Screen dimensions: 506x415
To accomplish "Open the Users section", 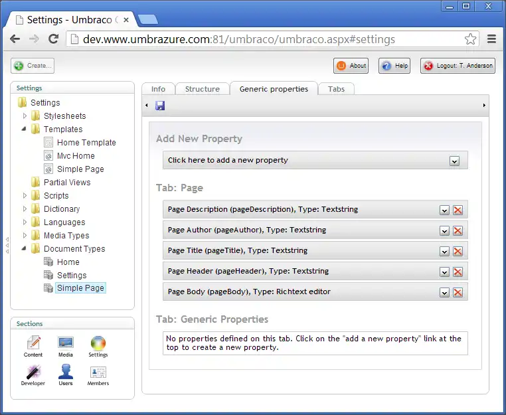I will (66, 375).
